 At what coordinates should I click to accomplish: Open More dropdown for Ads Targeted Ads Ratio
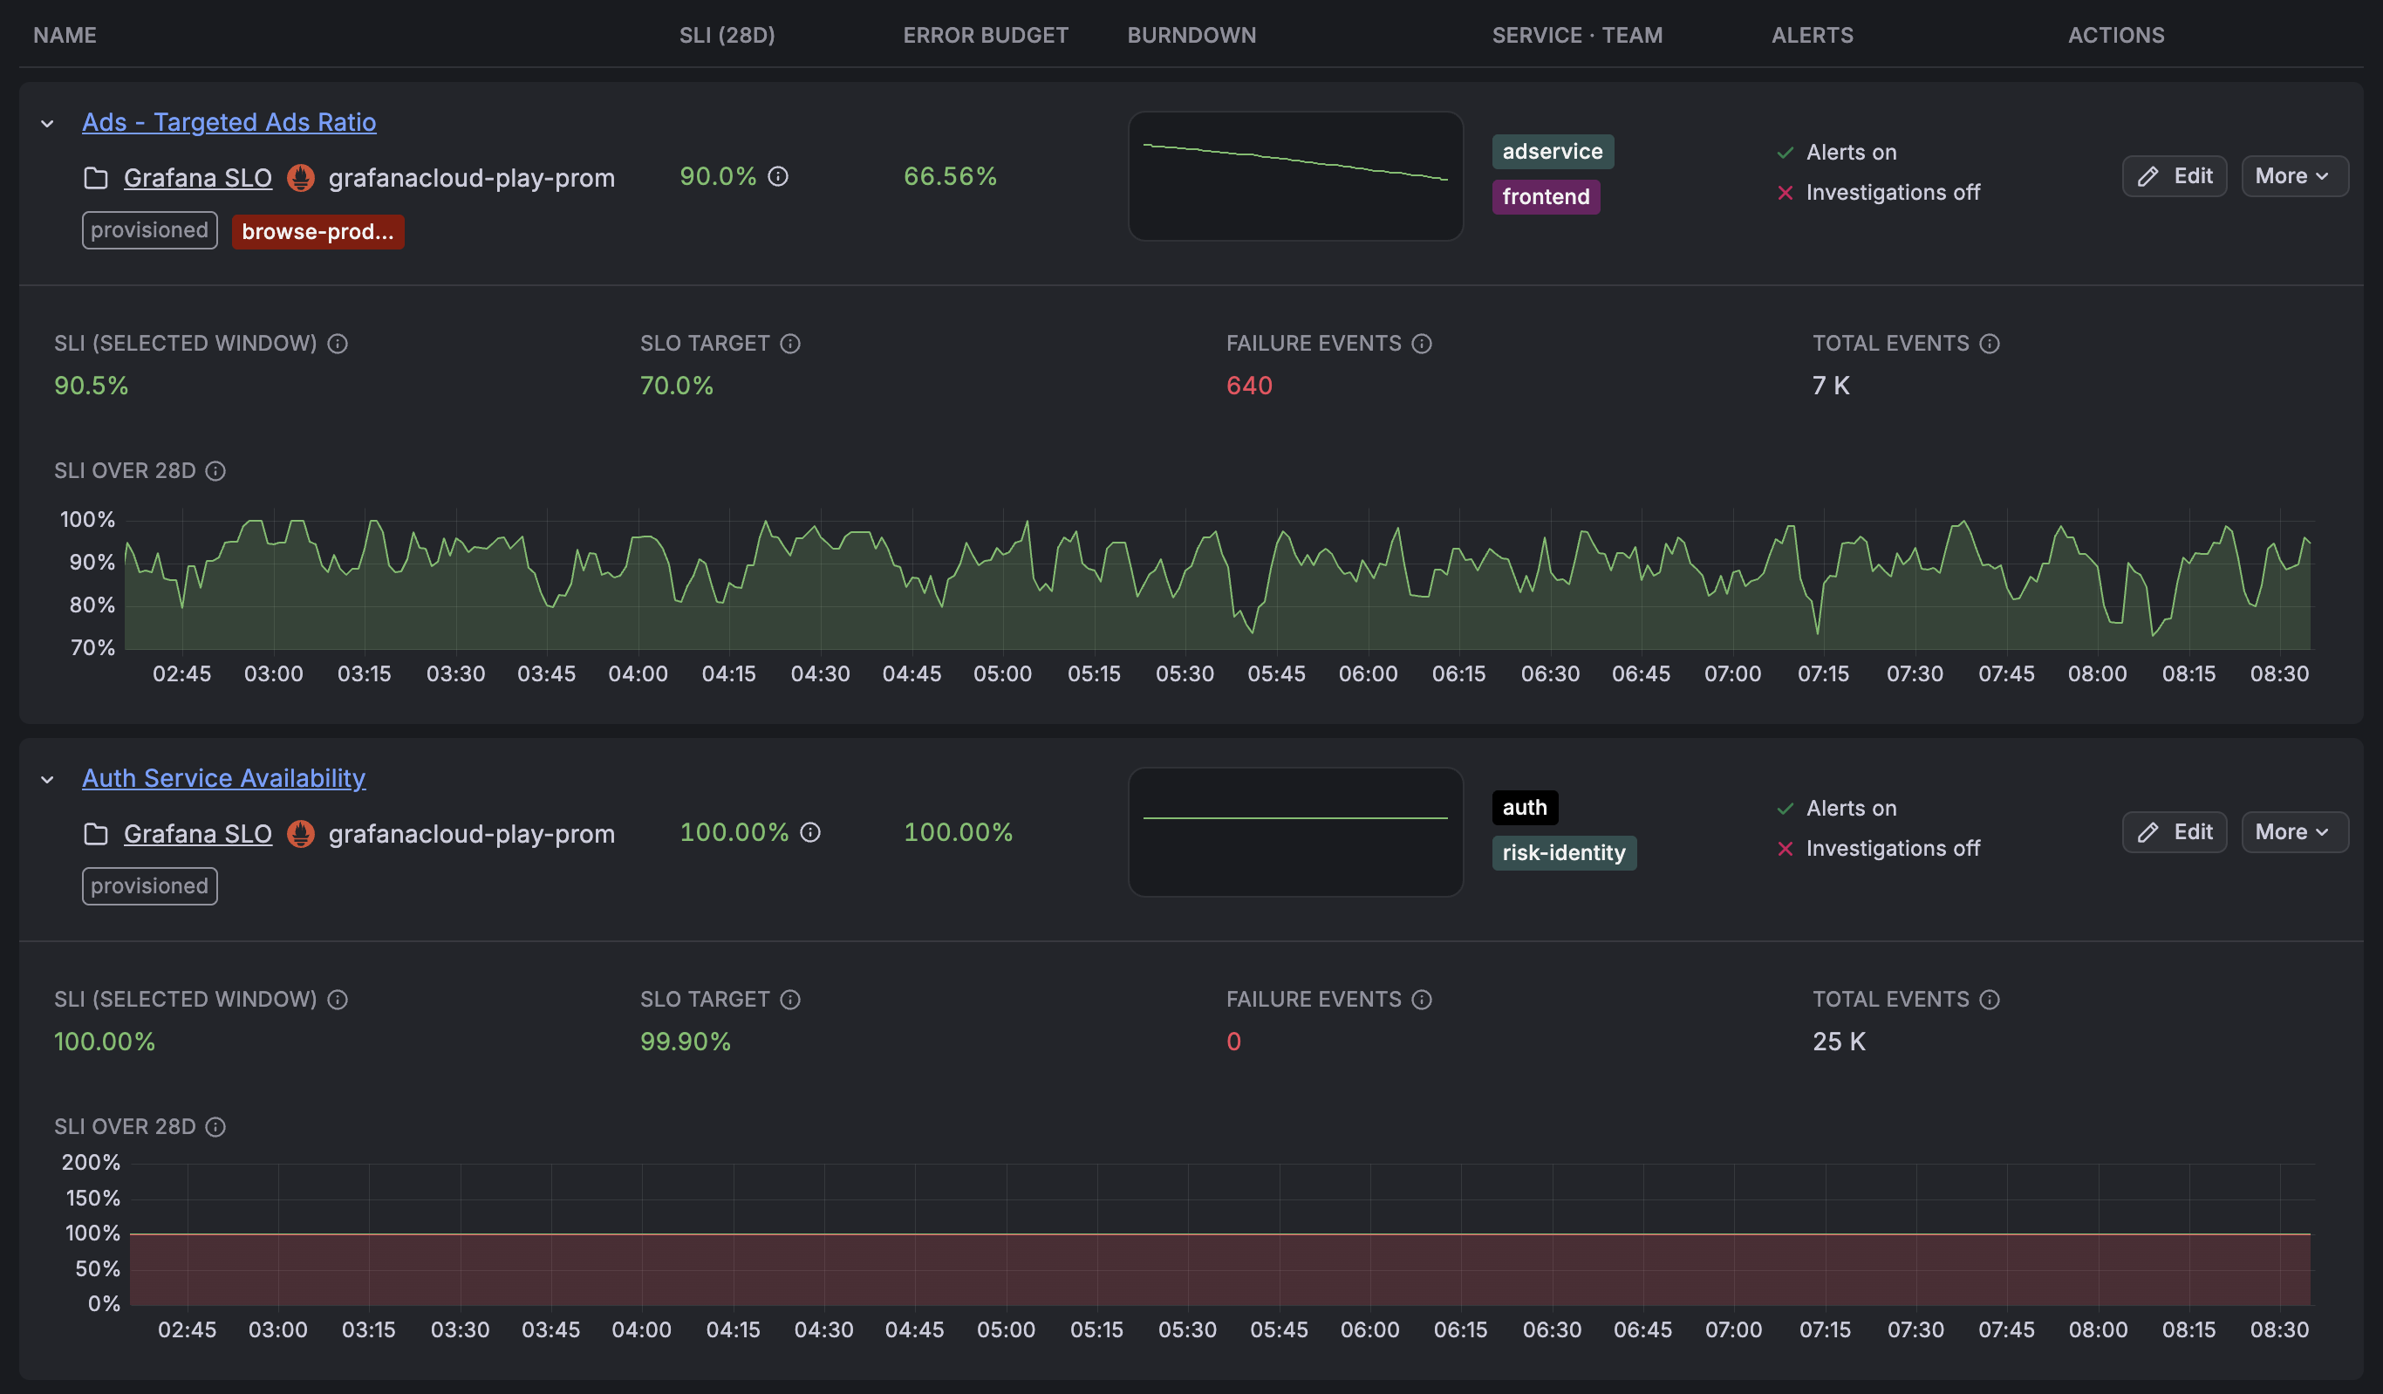click(x=2294, y=176)
